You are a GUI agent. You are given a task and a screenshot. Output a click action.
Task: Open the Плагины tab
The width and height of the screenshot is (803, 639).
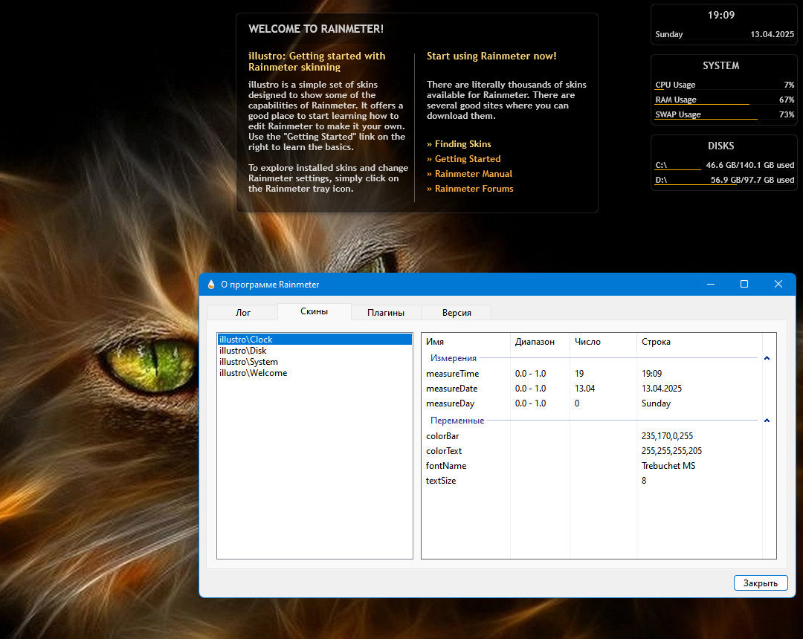pos(386,313)
